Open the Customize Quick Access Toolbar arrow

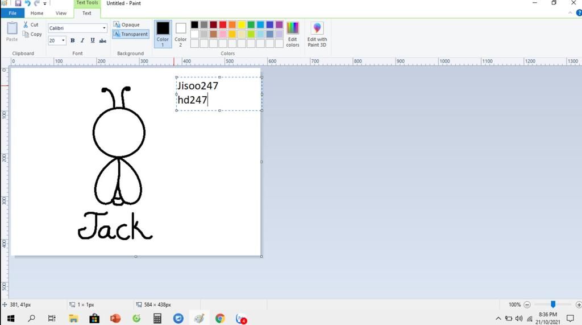tap(45, 4)
